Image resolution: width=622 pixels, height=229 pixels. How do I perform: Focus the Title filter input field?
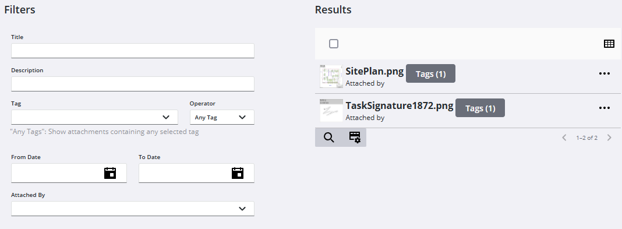click(132, 51)
